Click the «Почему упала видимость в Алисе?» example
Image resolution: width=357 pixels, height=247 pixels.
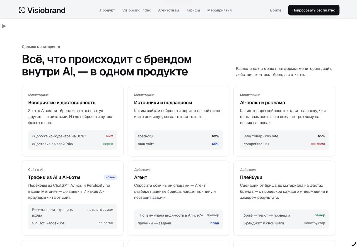[x=170, y=215]
